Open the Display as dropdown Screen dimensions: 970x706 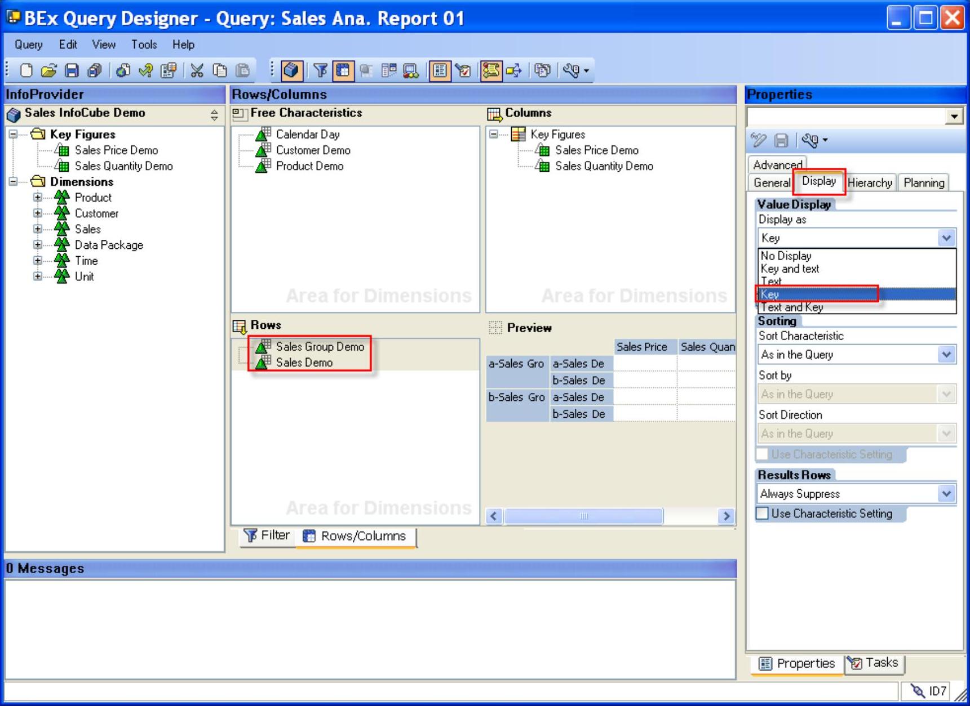pyautogui.click(x=946, y=238)
